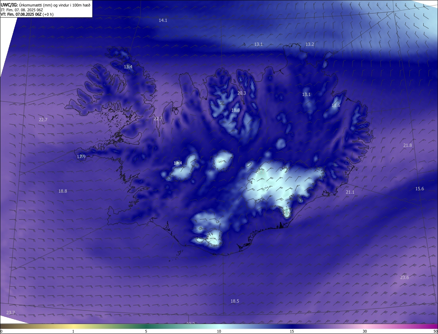Screen dimensions: 438x334
Task: Click the 21.8 value label
Action: click(x=408, y=145)
